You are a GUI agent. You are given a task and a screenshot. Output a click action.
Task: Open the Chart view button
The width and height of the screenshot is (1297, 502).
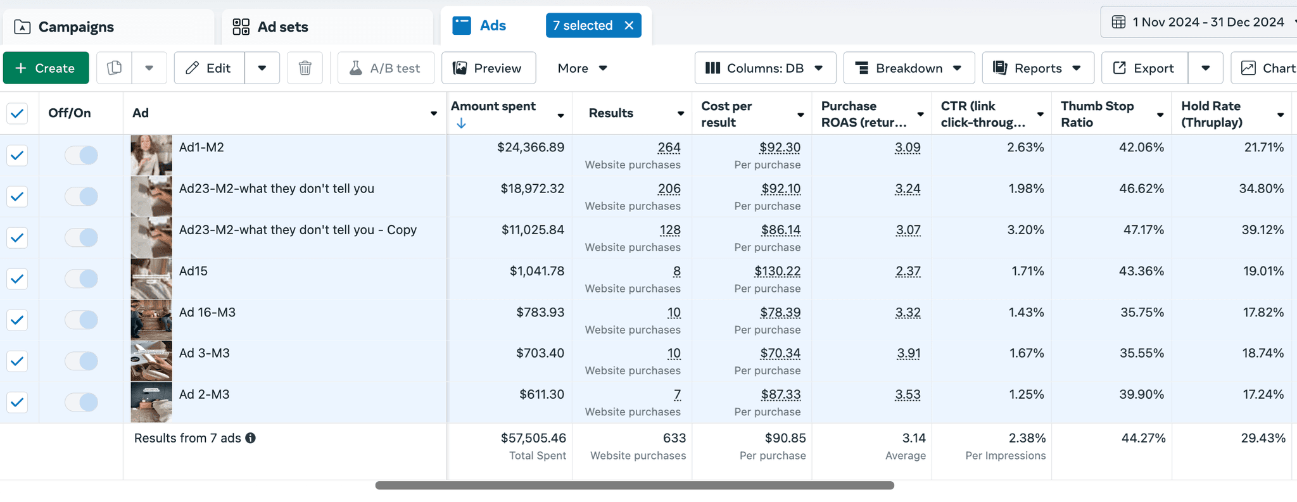1264,68
